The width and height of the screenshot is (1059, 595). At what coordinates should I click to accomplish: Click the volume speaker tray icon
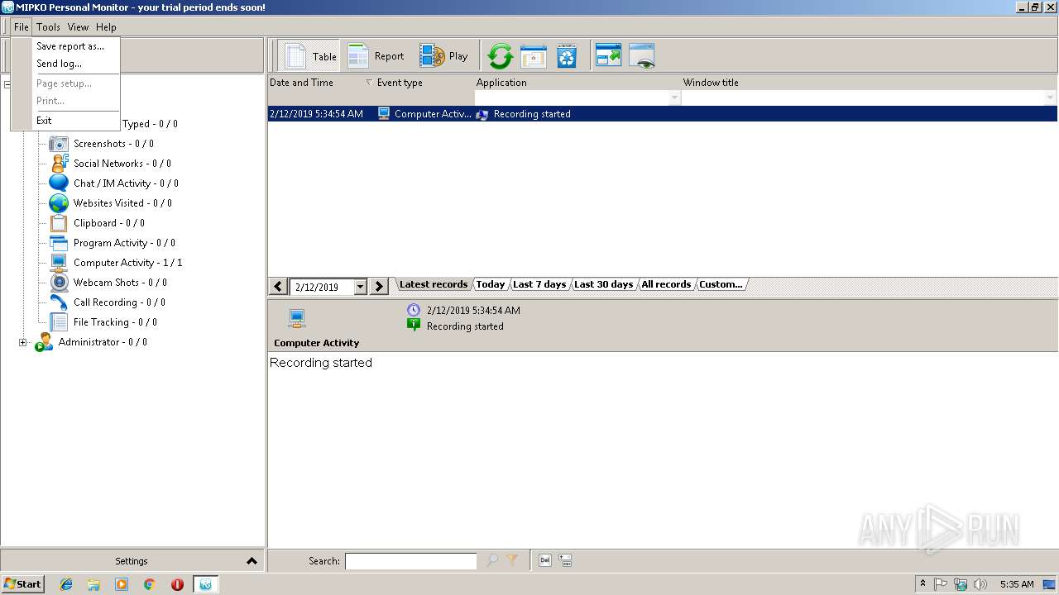[x=980, y=584]
